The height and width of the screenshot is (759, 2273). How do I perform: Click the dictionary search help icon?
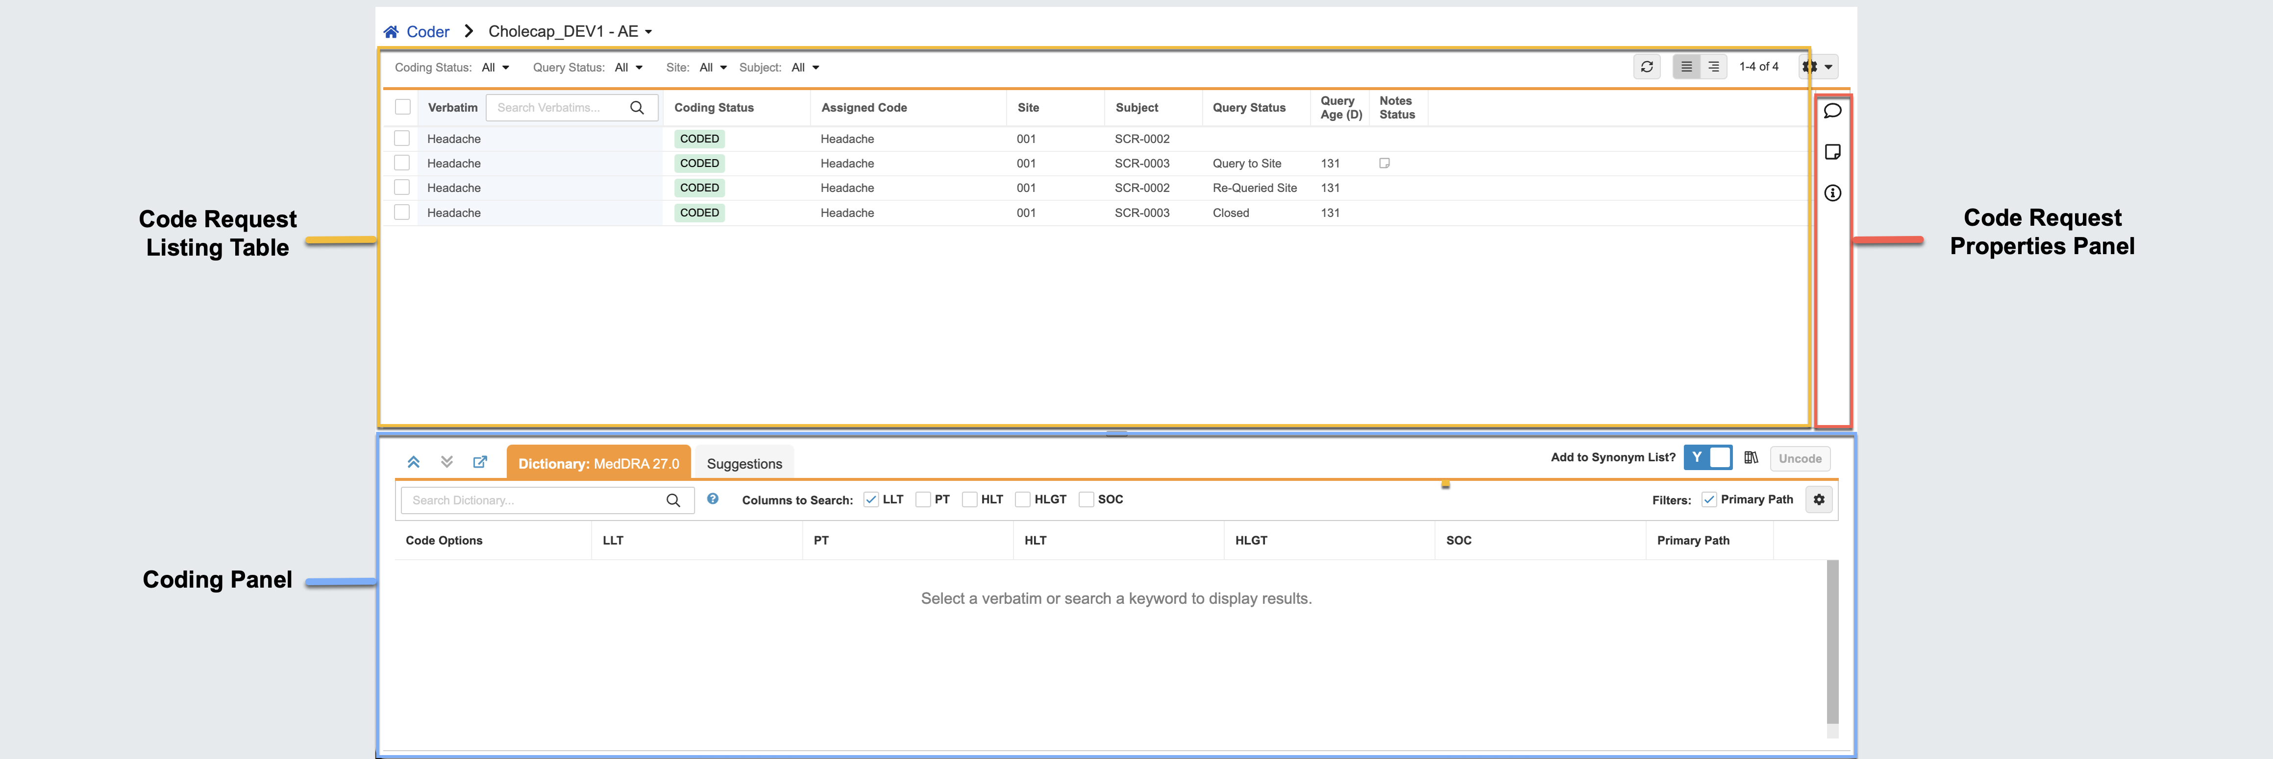click(x=712, y=499)
